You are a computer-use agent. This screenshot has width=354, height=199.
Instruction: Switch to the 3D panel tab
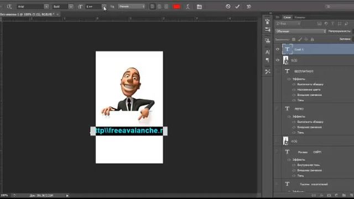(x=278, y=17)
